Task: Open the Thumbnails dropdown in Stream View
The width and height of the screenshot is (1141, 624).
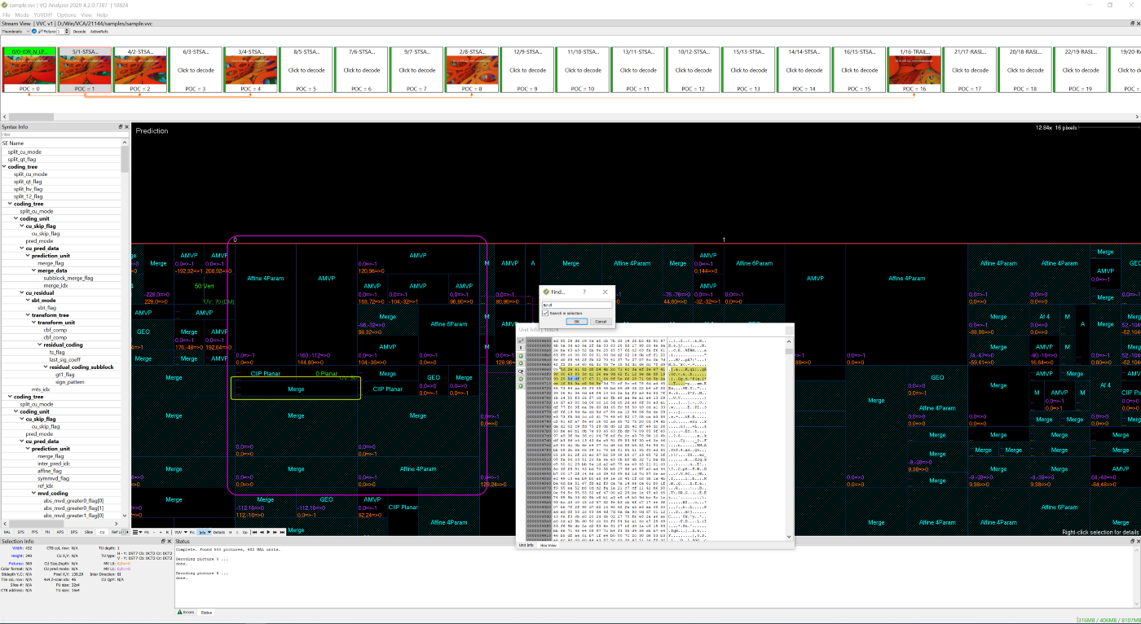Action: click(15, 31)
